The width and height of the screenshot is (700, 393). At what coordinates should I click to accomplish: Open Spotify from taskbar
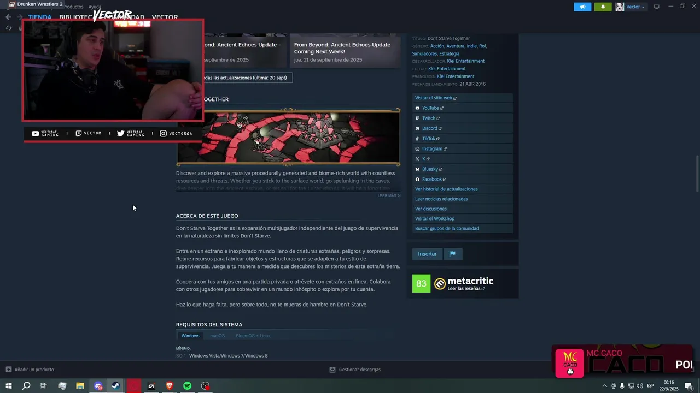(x=187, y=386)
